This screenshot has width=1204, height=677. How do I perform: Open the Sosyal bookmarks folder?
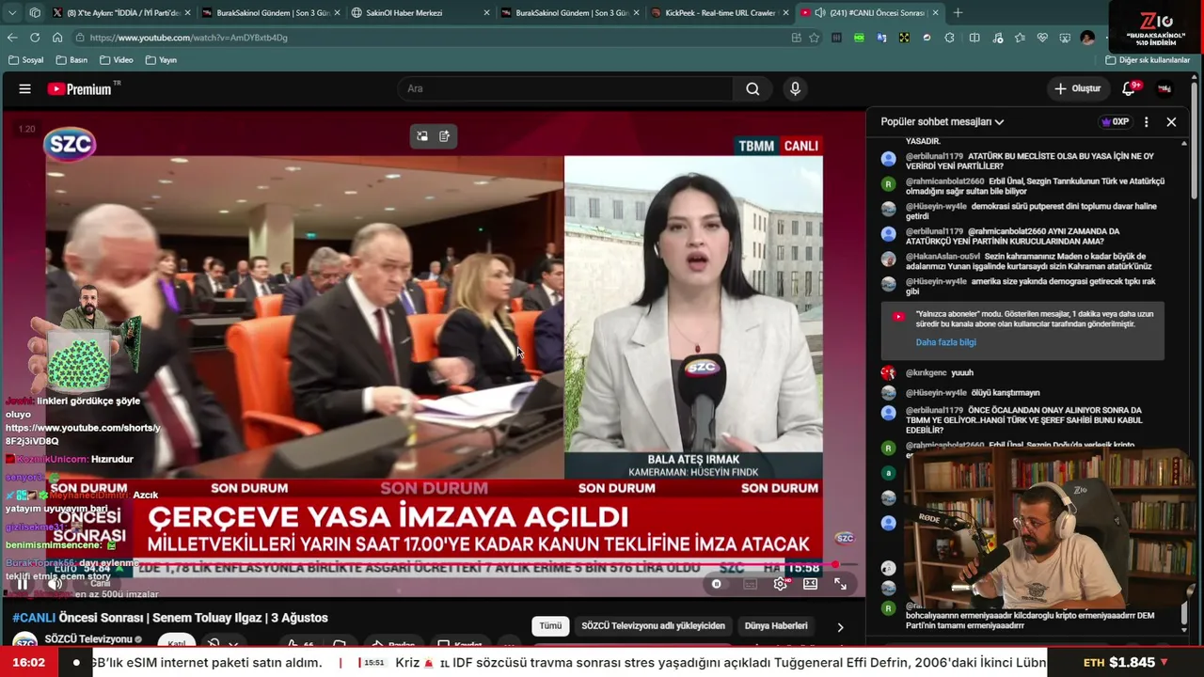tap(26, 60)
